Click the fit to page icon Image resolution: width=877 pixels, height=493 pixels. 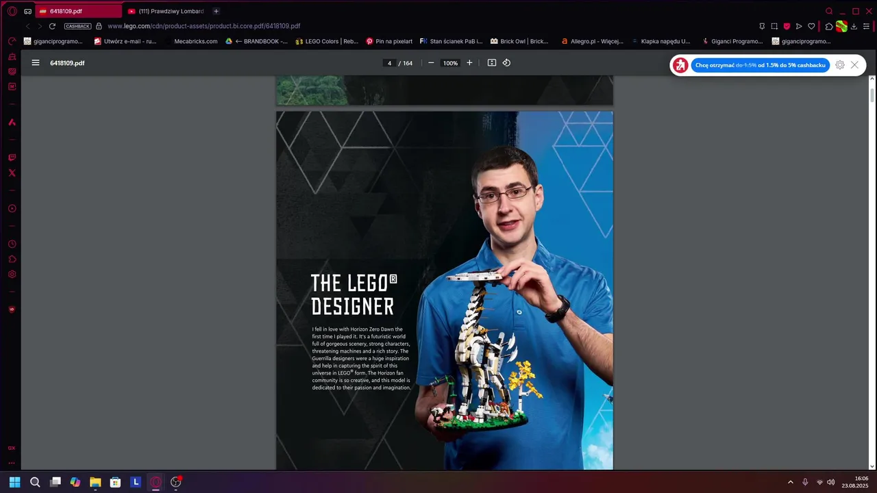(491, 63)
